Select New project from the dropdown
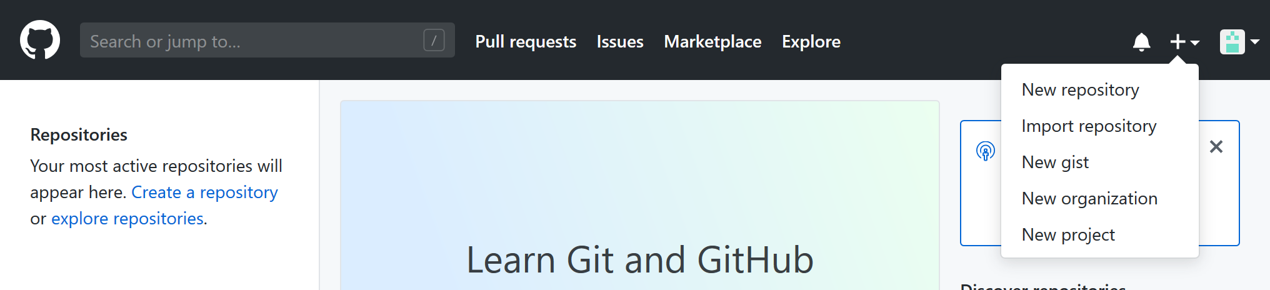The width and height of the screenshot is (1270, 290). tap(1068, 235)
